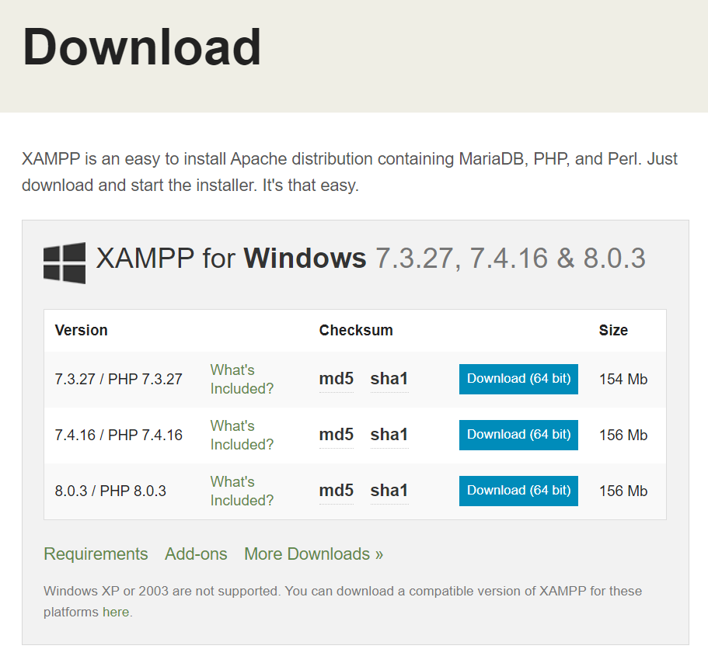Viewport: 708px width, 663px height.
Task: Click the here link for Windows XP versions
Action: [x=115, y=612]
